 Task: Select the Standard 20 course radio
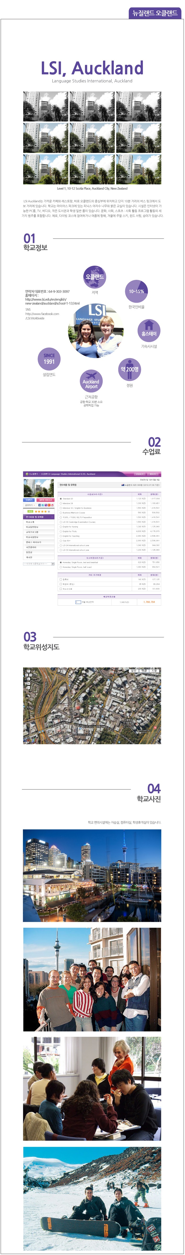point(61,498)
